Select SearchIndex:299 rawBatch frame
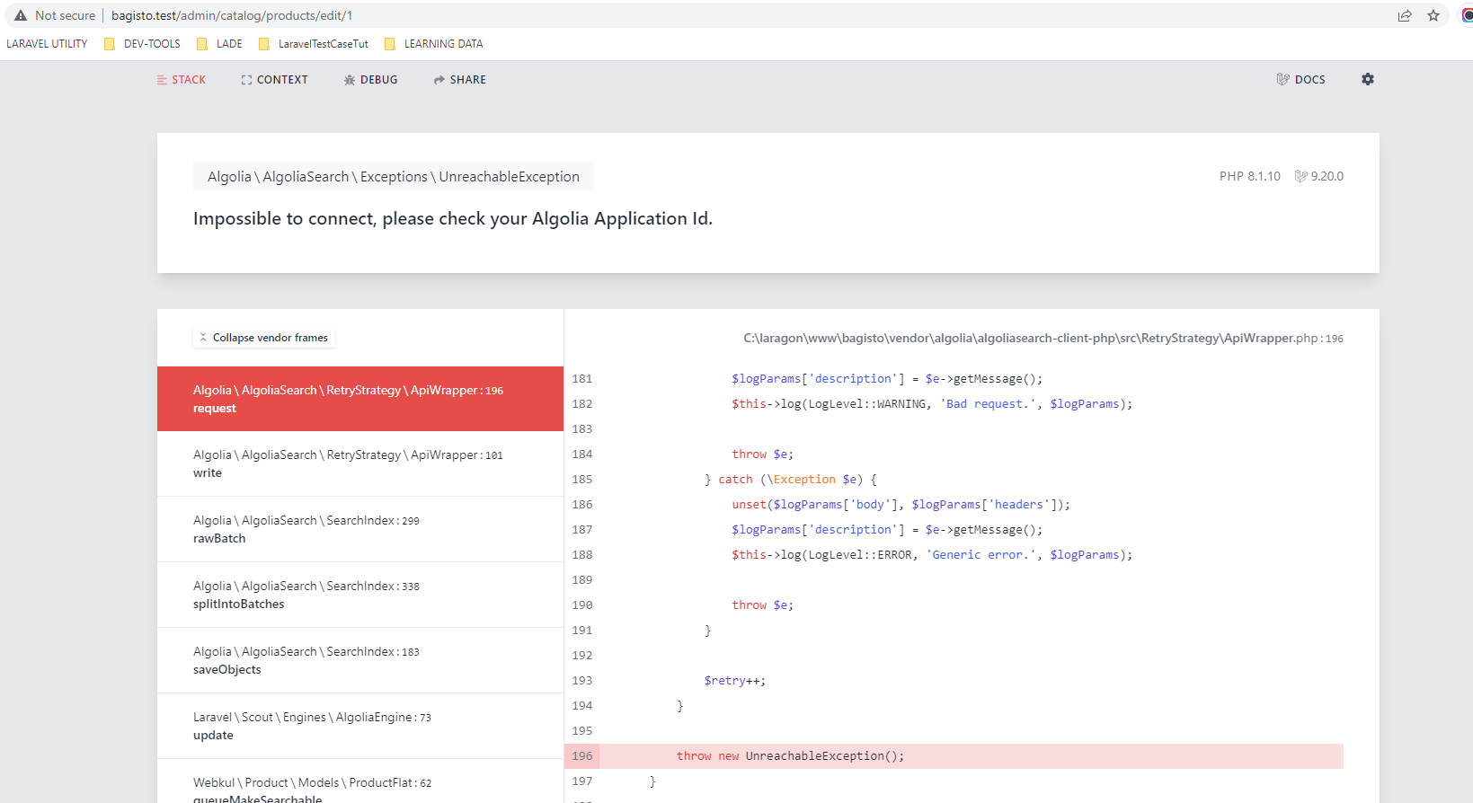This screenshot has height=803, width=1473. pyautogui.click(x=360, y=529)
